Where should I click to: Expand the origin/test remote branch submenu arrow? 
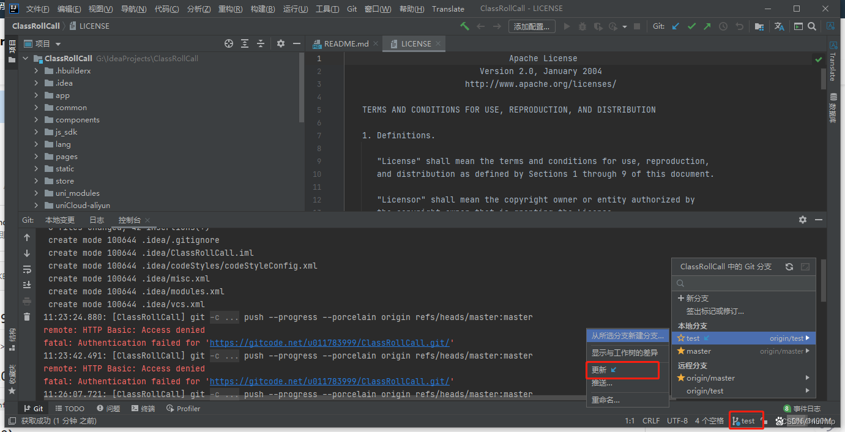808,391
